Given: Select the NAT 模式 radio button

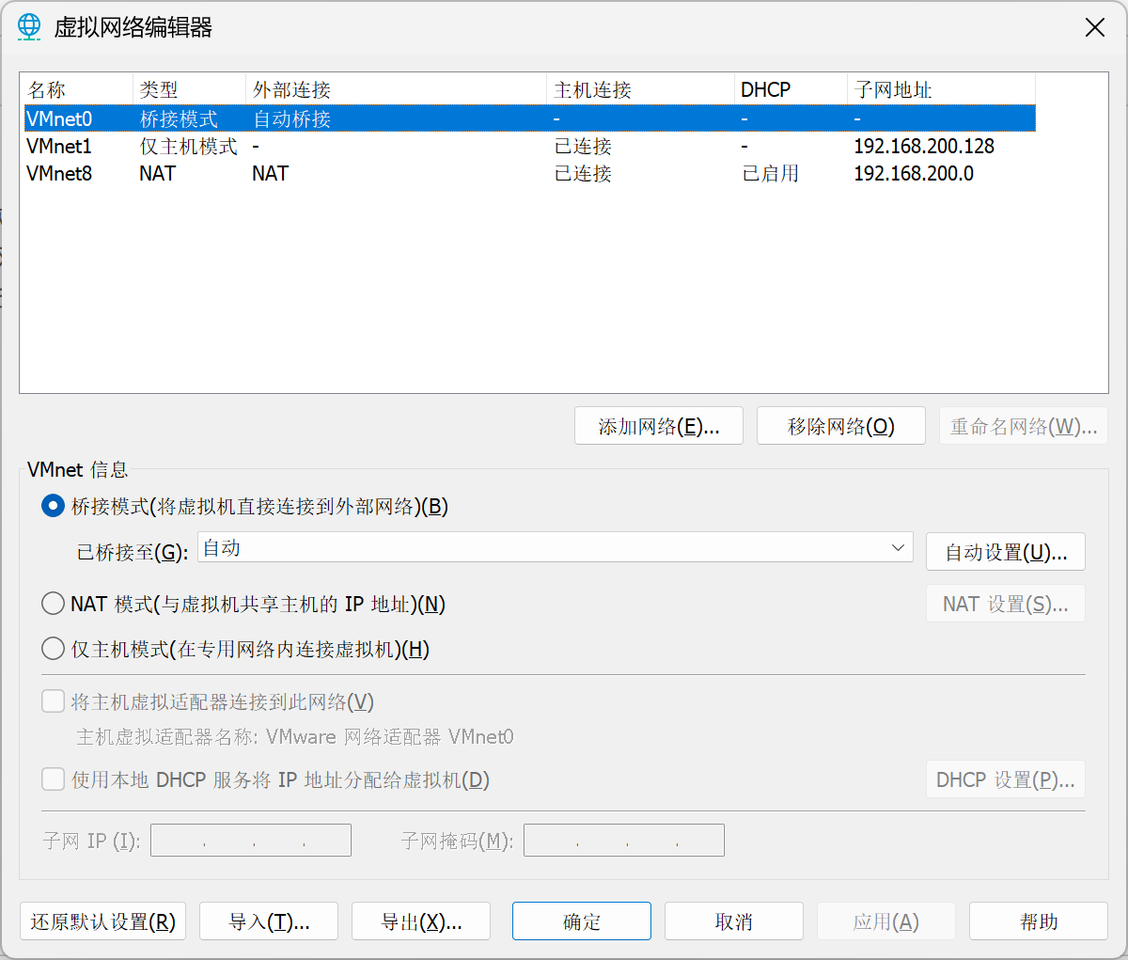Looking at the screenshot, I should (x=53, y=604).
